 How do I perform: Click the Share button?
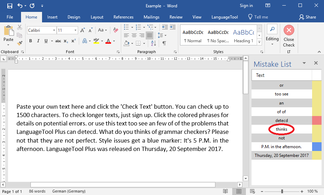pyautogui.click(x=308, y=17)
